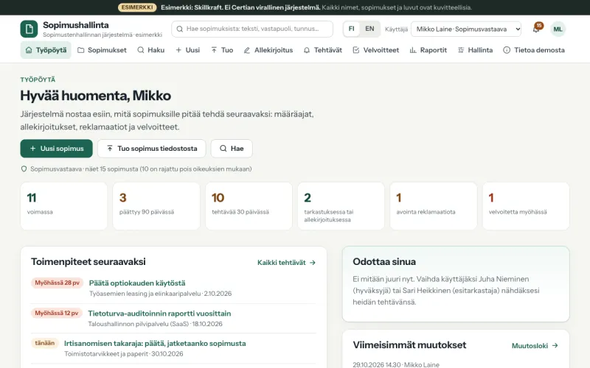590x368 pixels.
Task: Click the Viimeisimmät muutokset heading
Action: [409, 345]
